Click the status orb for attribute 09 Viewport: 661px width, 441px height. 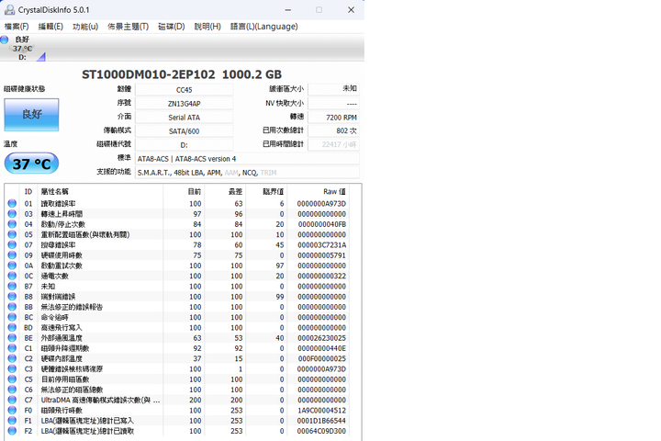click(x=12, y=255)
